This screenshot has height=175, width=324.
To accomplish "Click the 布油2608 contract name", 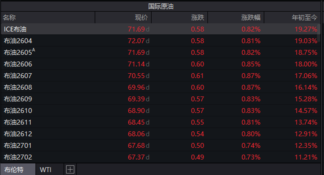I will pos(18,87).
